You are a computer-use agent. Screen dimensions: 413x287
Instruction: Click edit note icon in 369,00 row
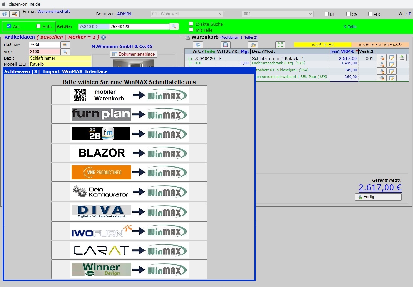(x=392, y=78)
